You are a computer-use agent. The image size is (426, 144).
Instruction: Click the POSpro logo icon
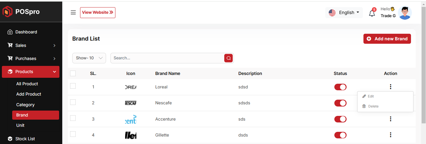coord(8,12)
